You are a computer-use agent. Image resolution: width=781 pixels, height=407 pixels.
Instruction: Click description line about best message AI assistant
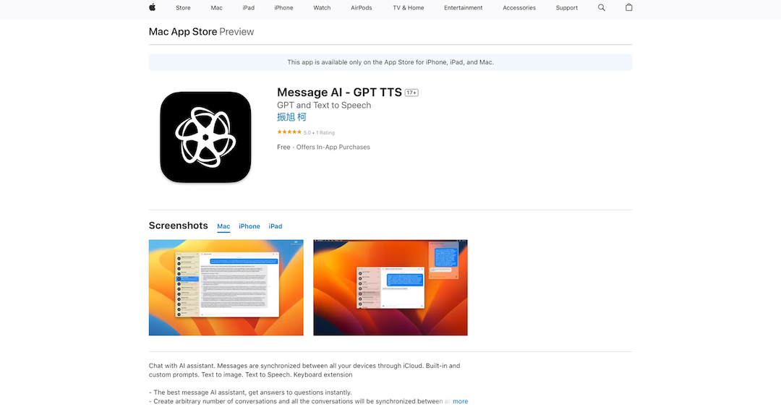point(250,392)
